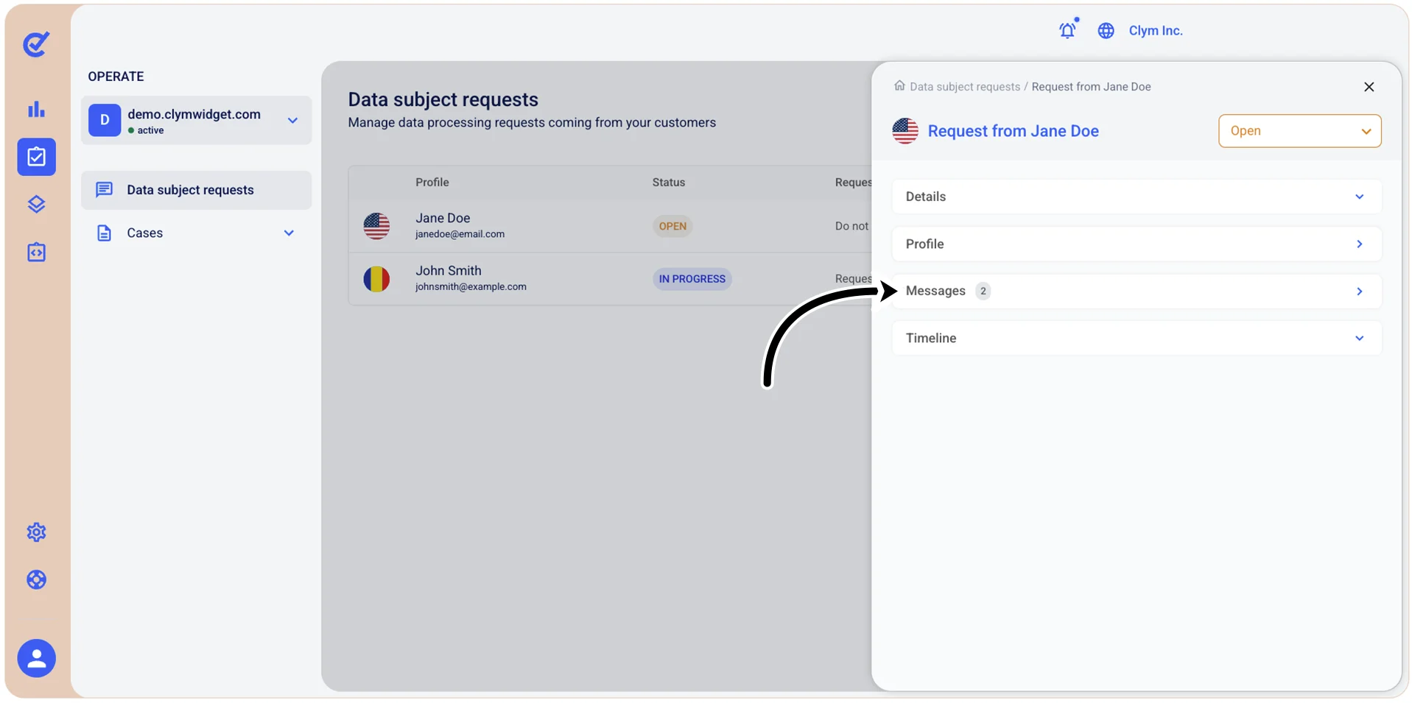
Task: Open the user account avatar icon
Action: [36, 658]
